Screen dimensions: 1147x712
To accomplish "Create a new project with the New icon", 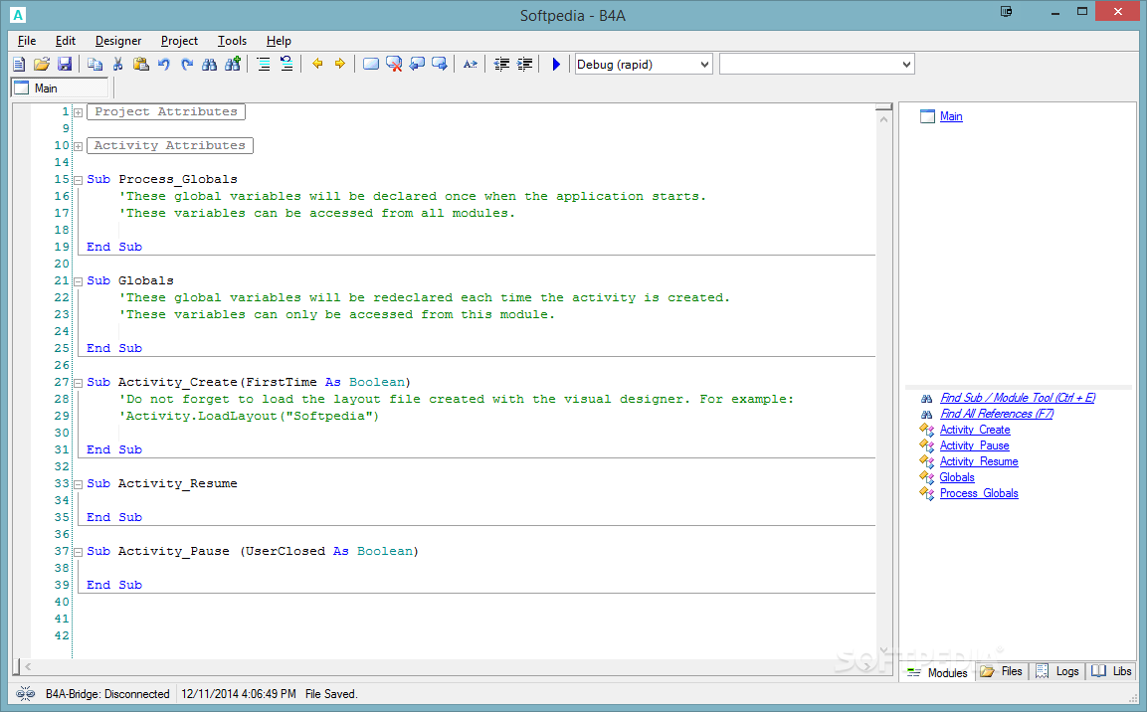I will [x=19, y=65].
